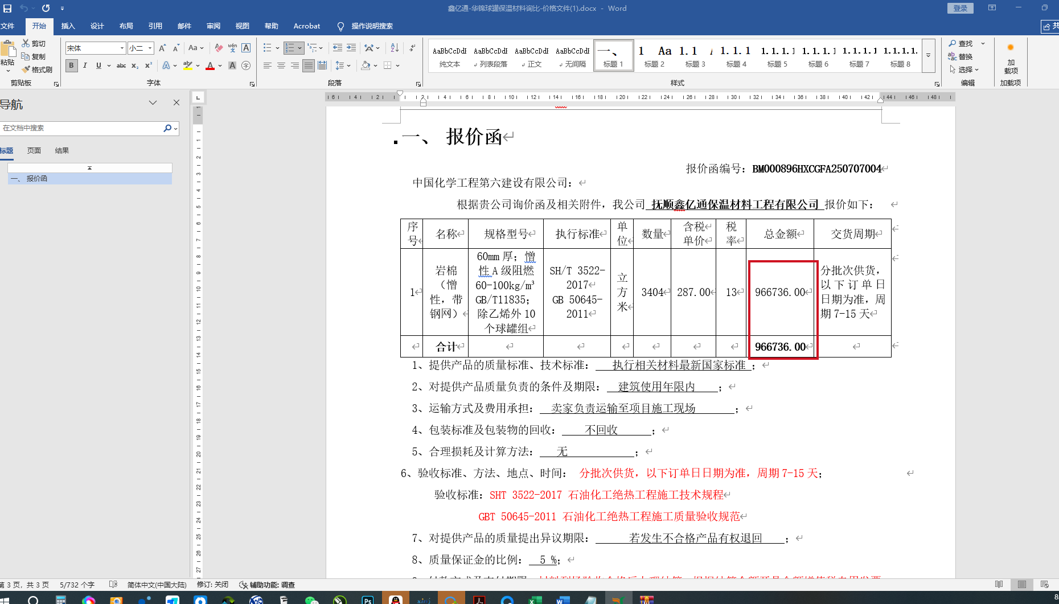
Task: Switch to Read Mode view
Action: (999, 585)
